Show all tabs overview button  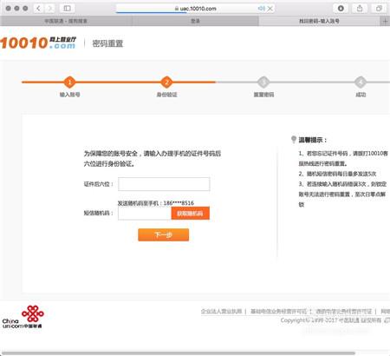(379, 9)
